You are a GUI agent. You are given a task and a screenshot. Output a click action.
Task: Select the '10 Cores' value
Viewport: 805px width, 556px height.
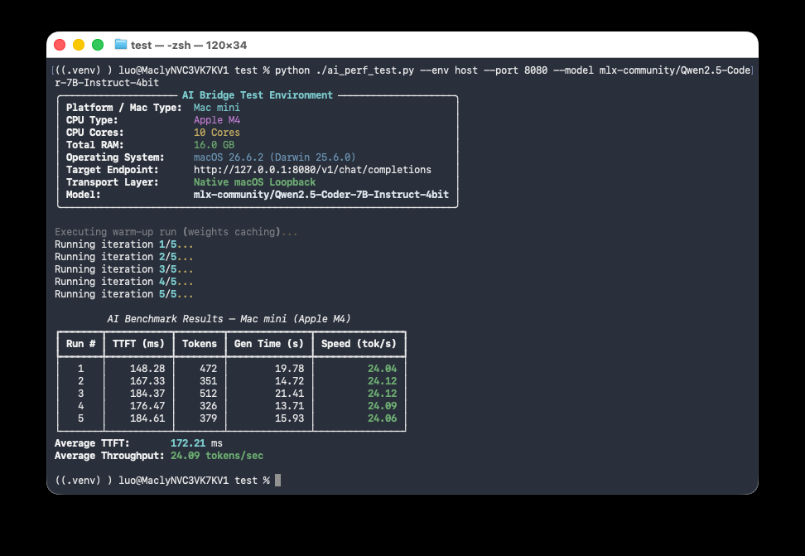[217, 132]
